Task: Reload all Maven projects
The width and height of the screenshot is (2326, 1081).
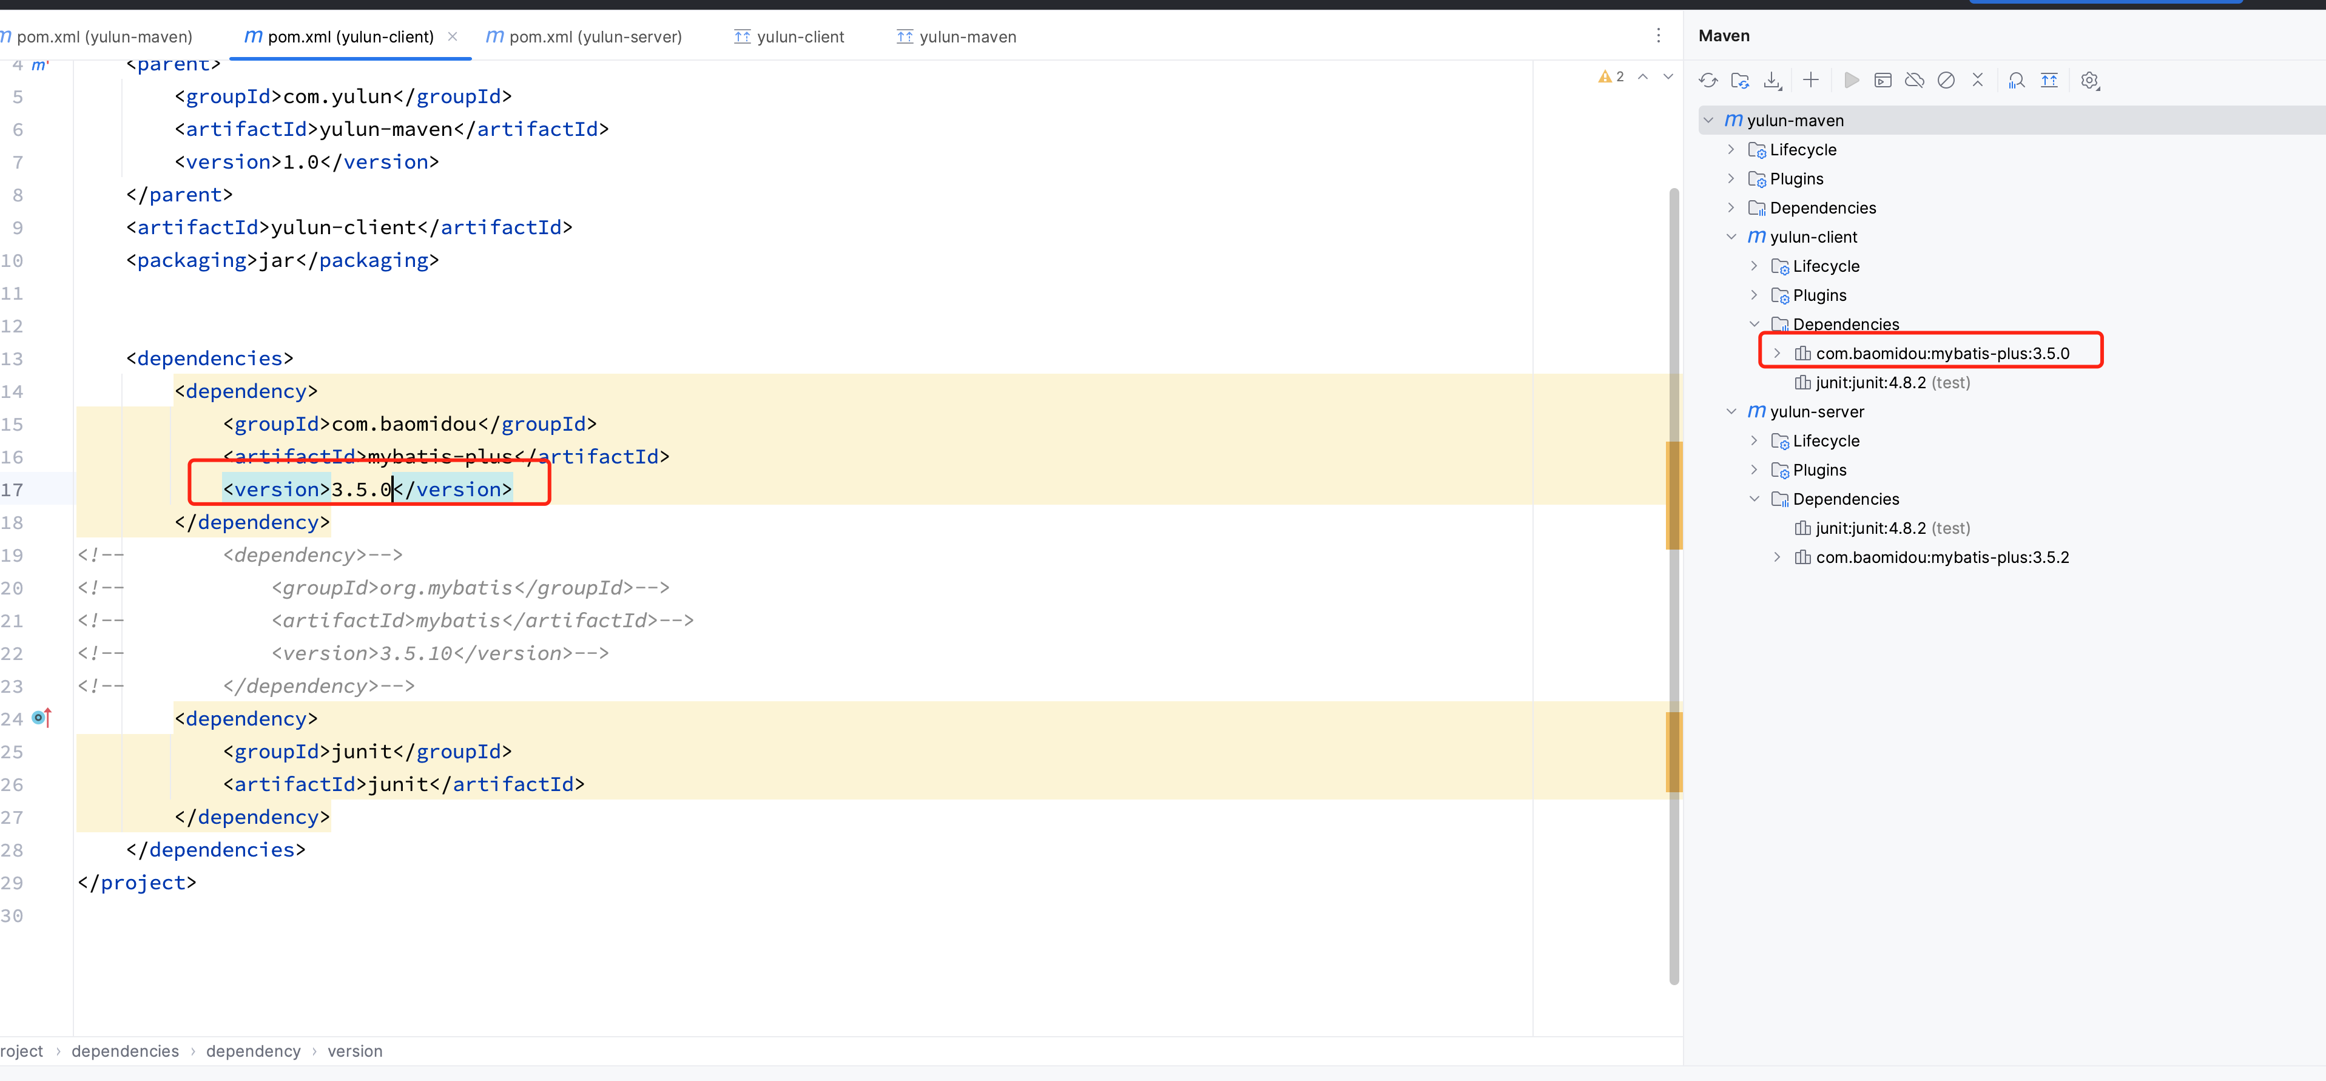Action: point(1707,80)
